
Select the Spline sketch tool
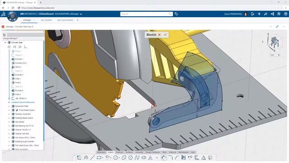pos(137,158)
